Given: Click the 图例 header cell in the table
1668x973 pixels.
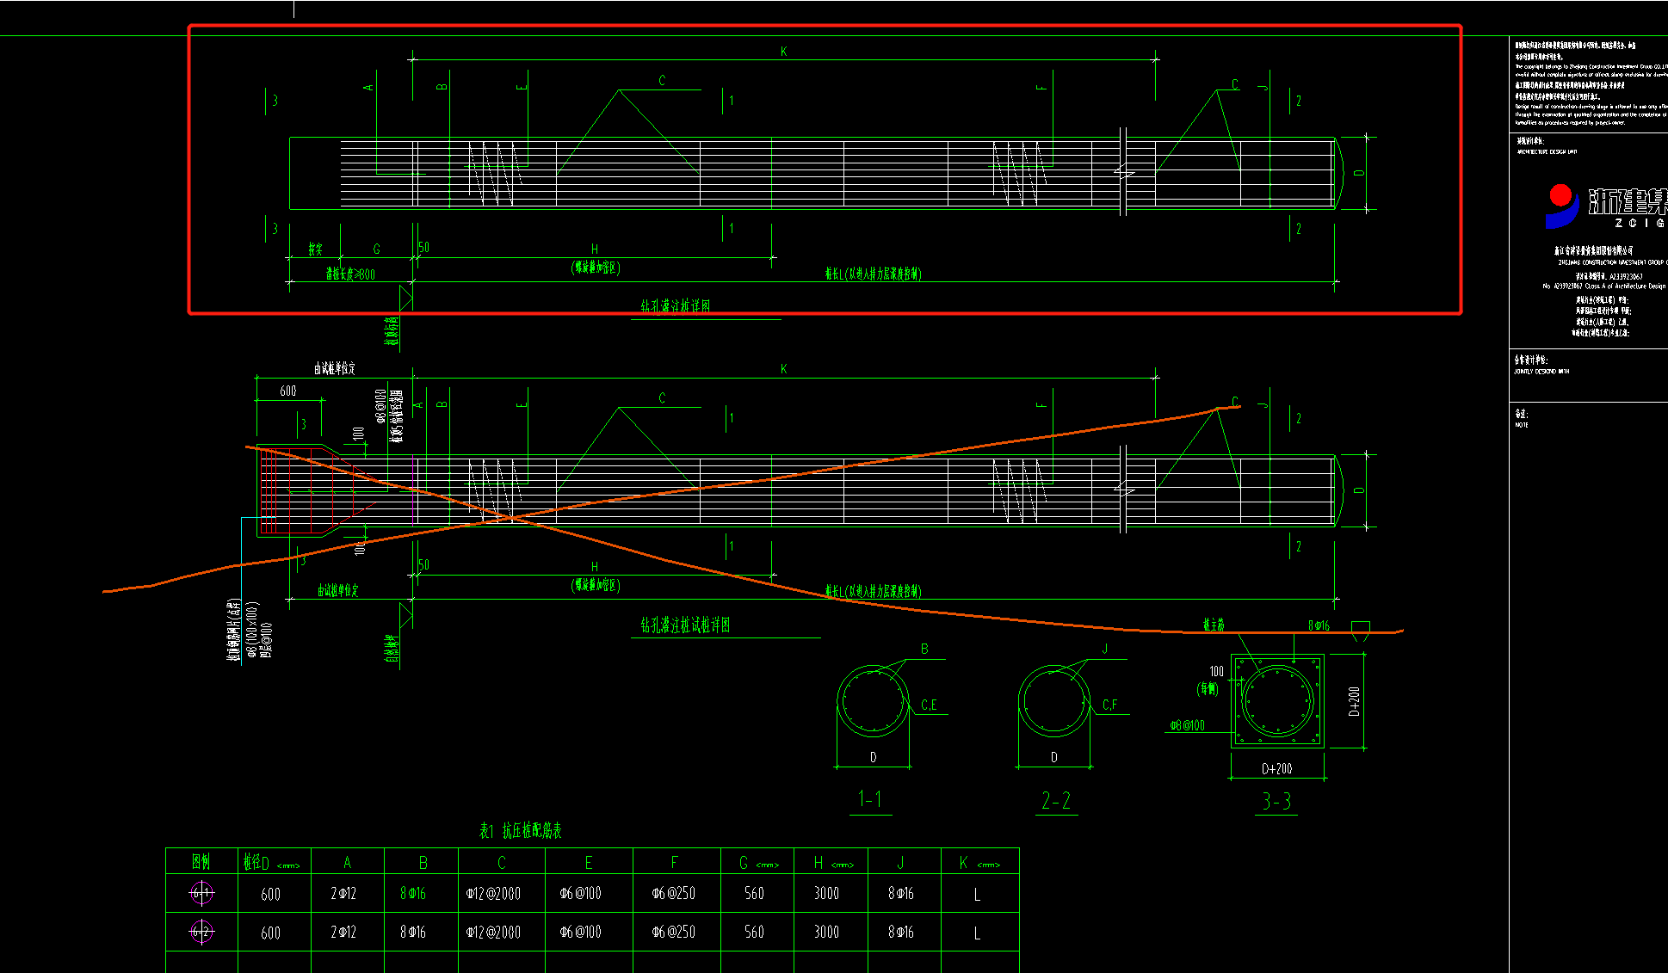Looking at the screenshot, I should click(x=201, y=862).
